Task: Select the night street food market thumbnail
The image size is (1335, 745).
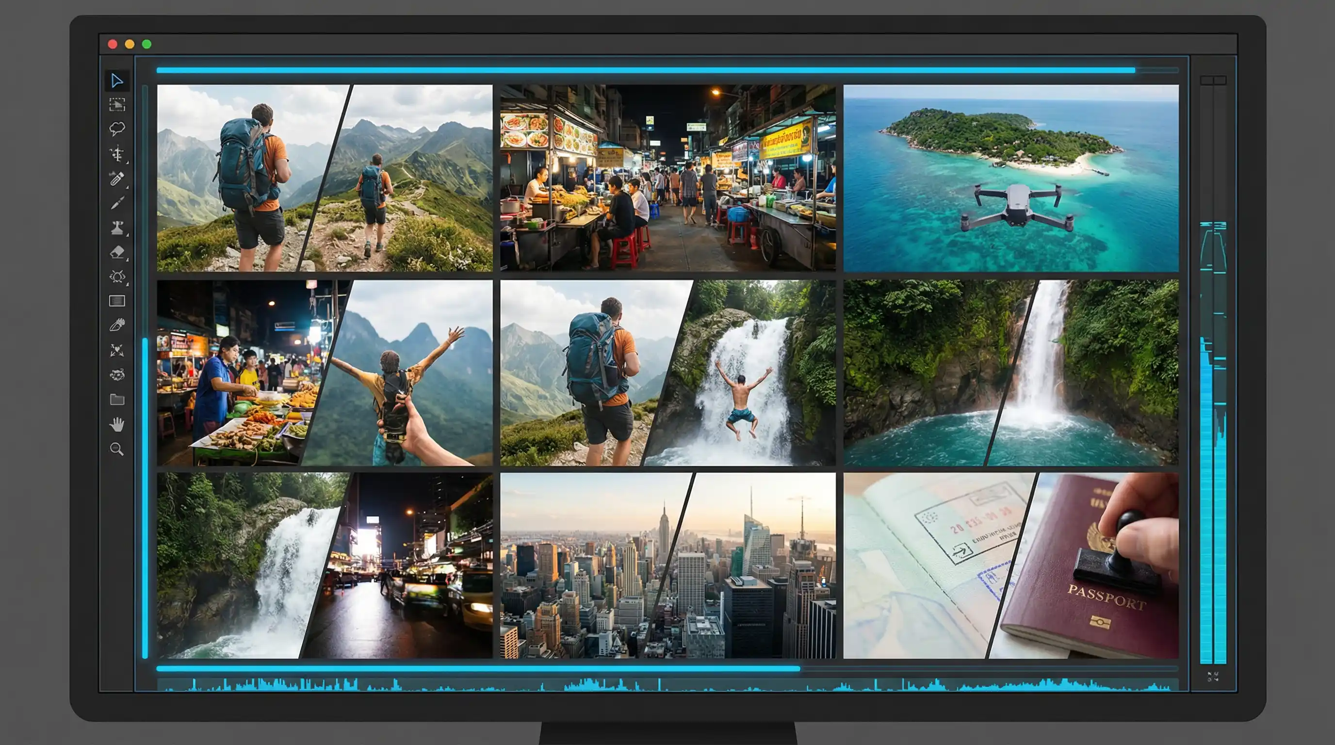Action: click(x=667, y=178)
